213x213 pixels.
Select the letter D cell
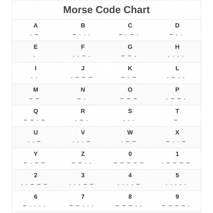[177, 30]
